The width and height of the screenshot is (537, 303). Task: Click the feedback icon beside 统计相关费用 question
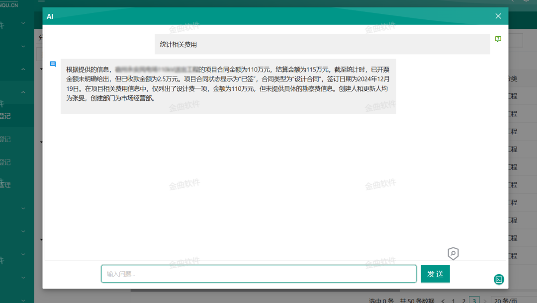(498, 39)
